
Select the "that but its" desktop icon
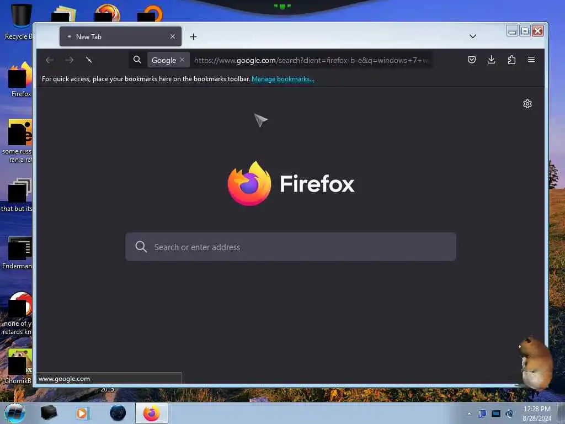coord(17,195)
